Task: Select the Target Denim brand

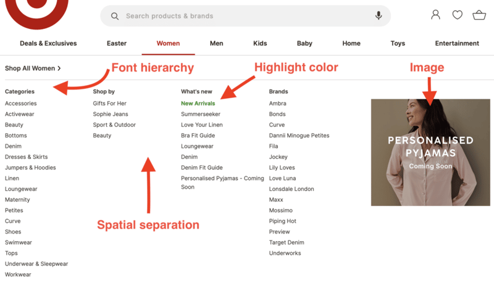Action: coord(287,242)
